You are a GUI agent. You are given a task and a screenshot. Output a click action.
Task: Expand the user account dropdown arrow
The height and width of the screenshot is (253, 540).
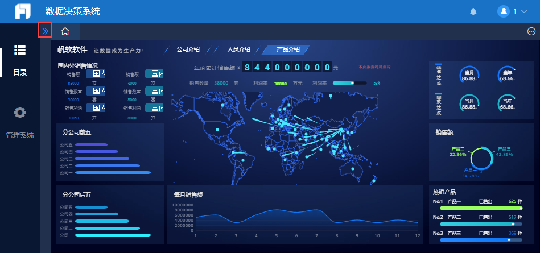click(x=524, y=11)
